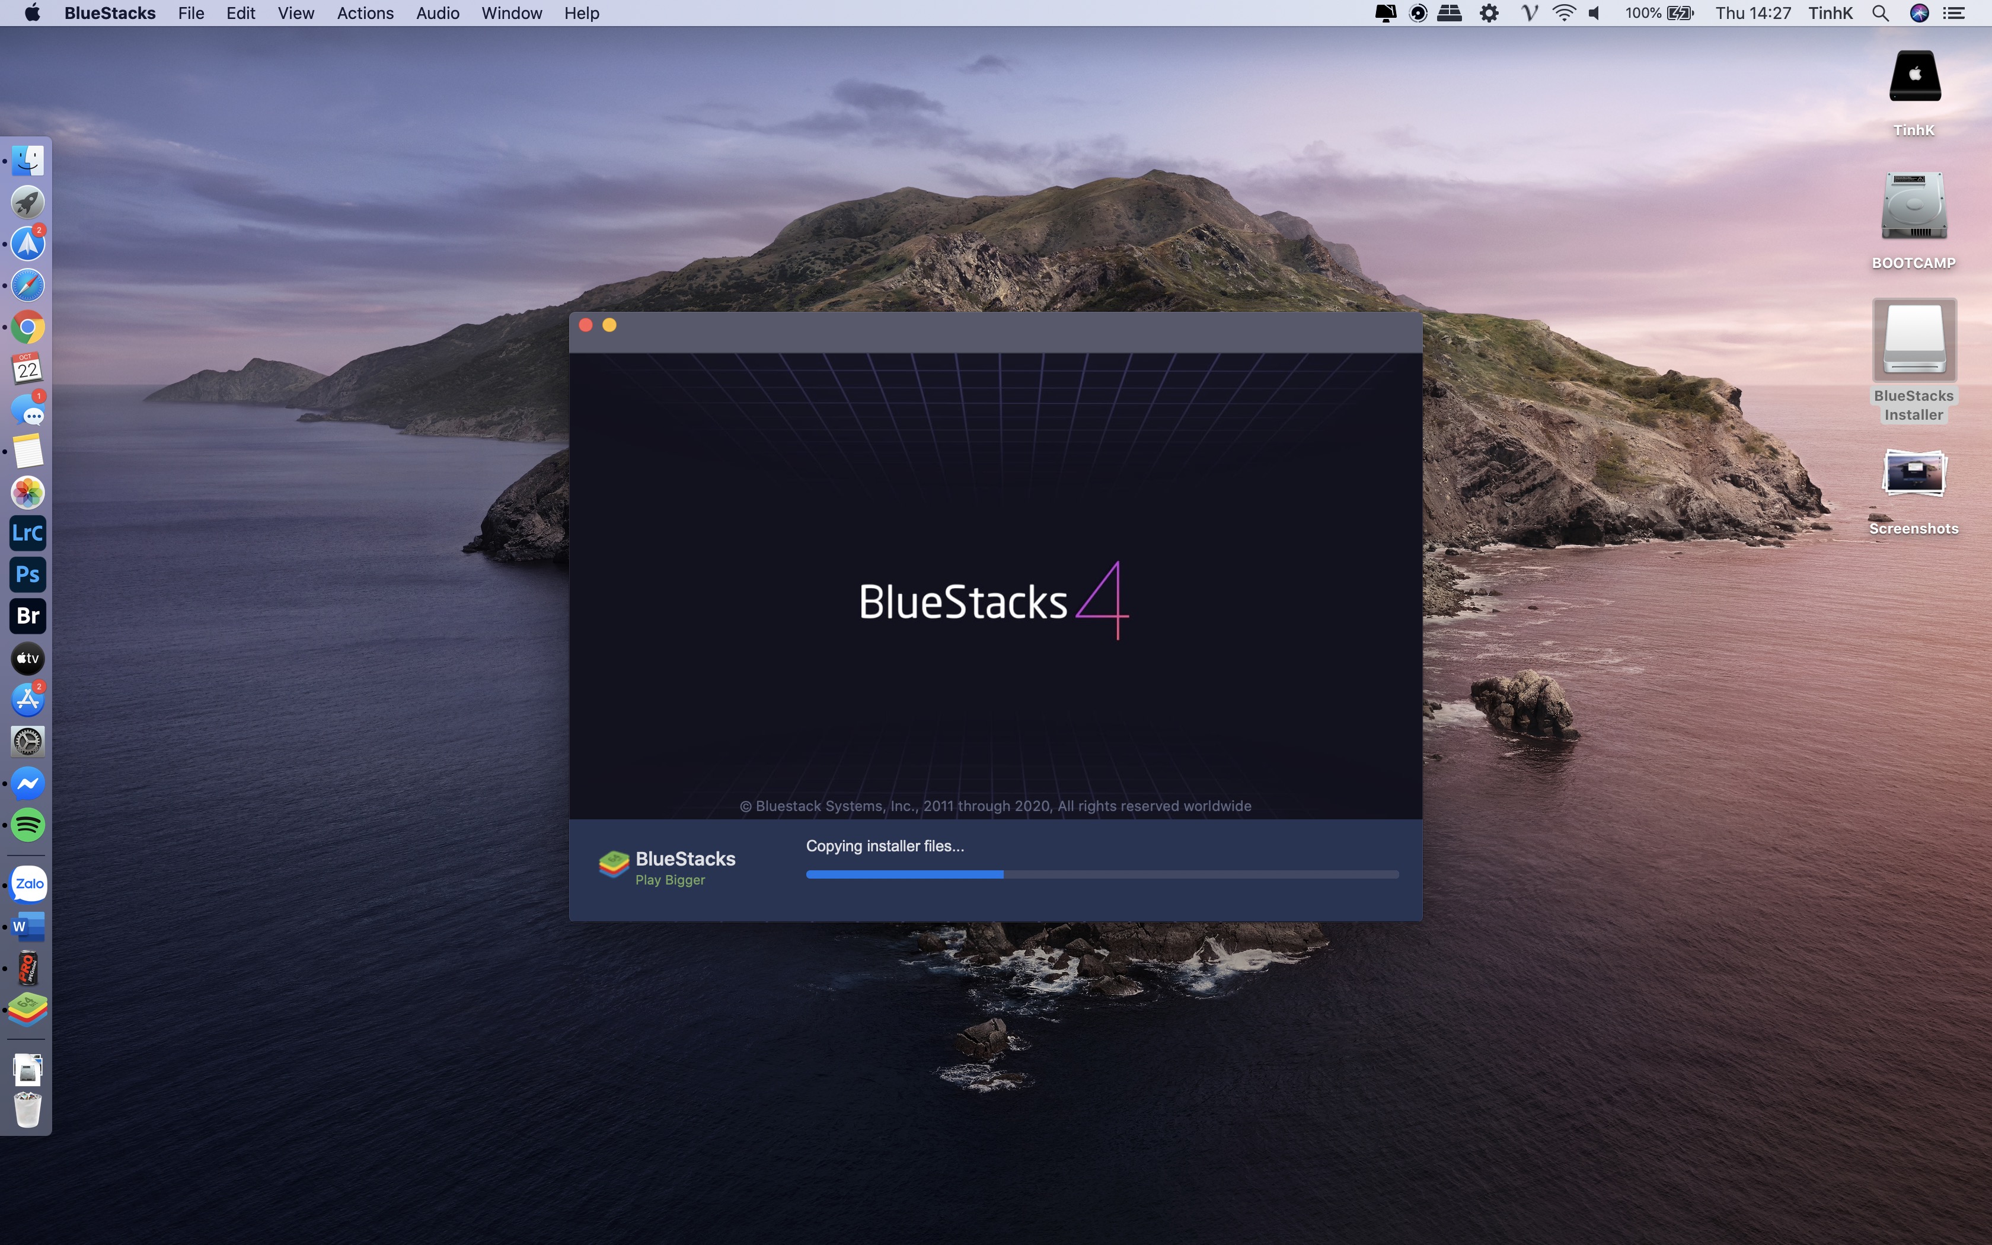Open Apple TV app in dock
The image size is (1992, 1245).
[x=28, y=658]
